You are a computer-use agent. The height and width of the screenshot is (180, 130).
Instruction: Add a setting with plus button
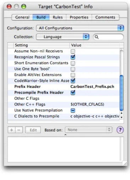pos(11,130)
